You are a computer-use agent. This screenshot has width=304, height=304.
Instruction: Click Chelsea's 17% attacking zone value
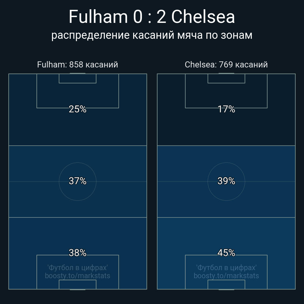[226, 109]
